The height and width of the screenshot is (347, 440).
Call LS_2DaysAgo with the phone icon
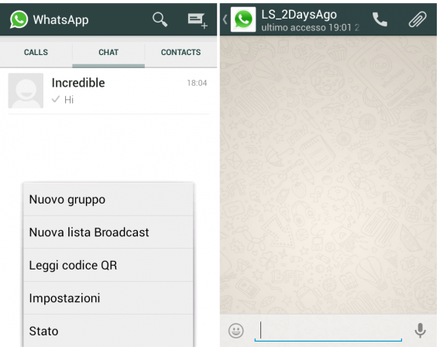click(x=380, y=19)
